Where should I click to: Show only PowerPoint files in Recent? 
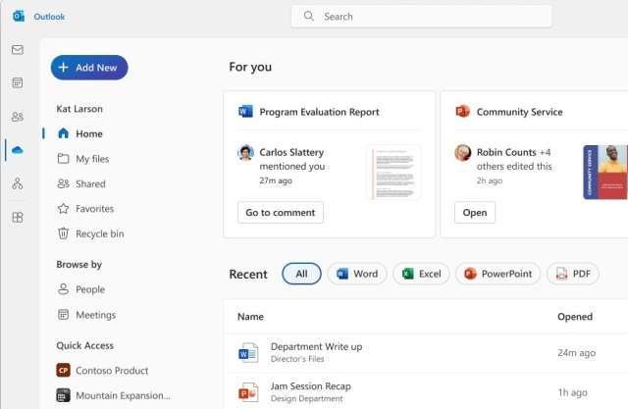[497, 275]
